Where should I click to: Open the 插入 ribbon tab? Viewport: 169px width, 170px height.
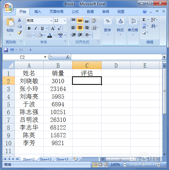[x=38, y=11]
